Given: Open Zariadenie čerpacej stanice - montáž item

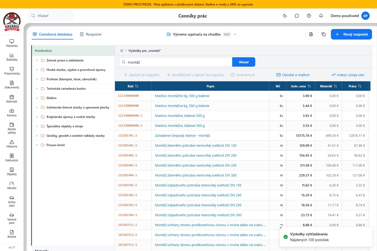Looking at the screenshot, I should tap(182, 136).
